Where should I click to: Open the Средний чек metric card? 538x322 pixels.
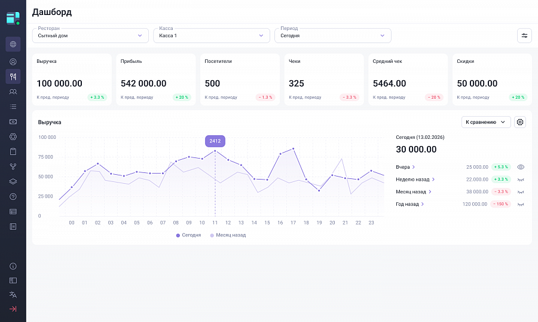(408, 80)
